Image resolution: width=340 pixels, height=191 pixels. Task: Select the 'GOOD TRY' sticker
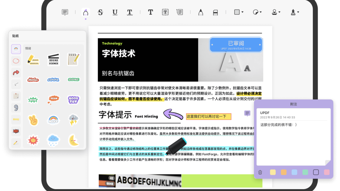73,100
